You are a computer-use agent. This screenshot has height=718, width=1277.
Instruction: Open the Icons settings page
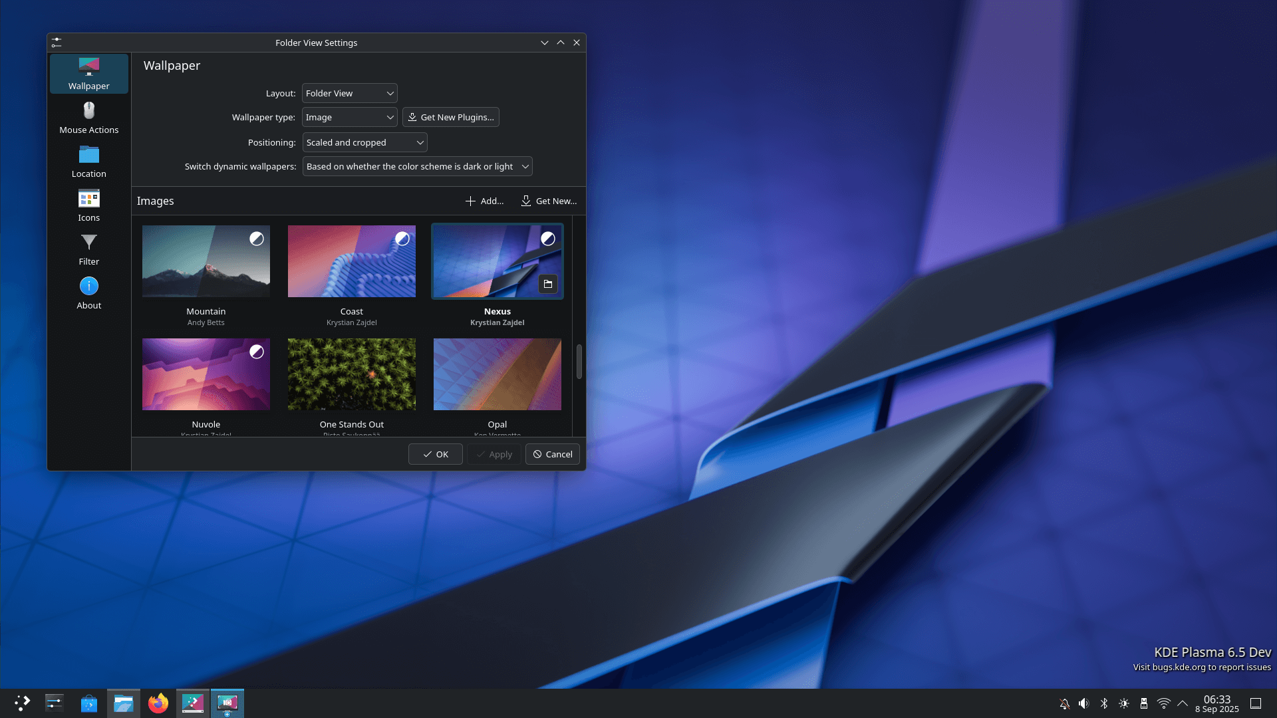pos(88,205)
